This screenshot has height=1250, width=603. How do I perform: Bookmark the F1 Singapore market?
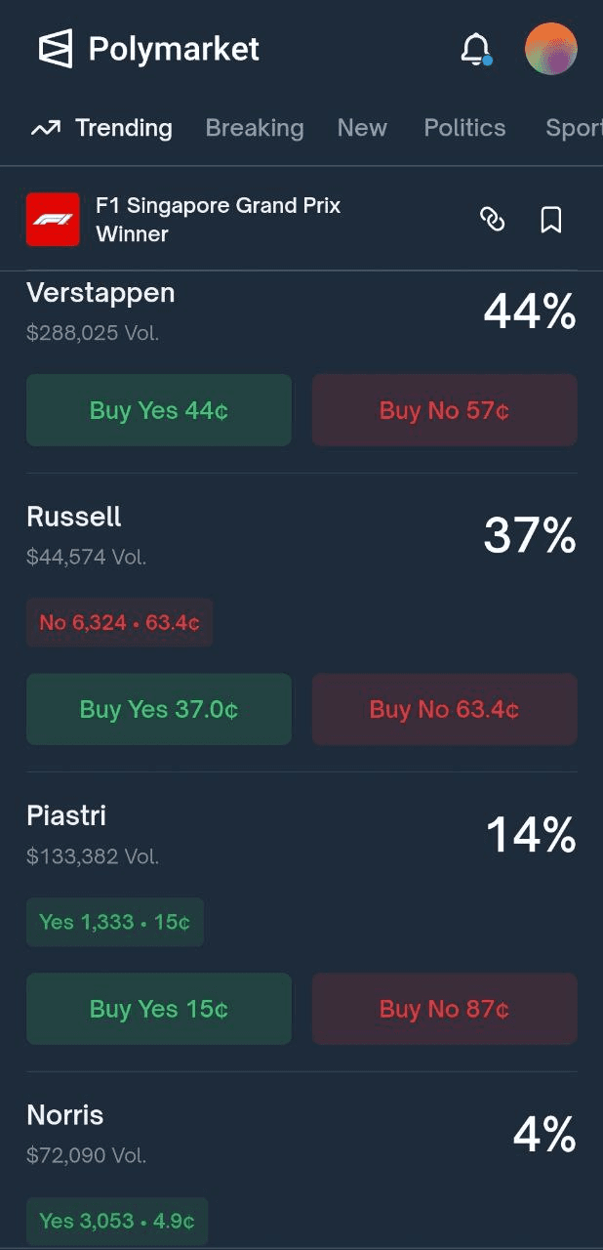(x=551, y=220)
